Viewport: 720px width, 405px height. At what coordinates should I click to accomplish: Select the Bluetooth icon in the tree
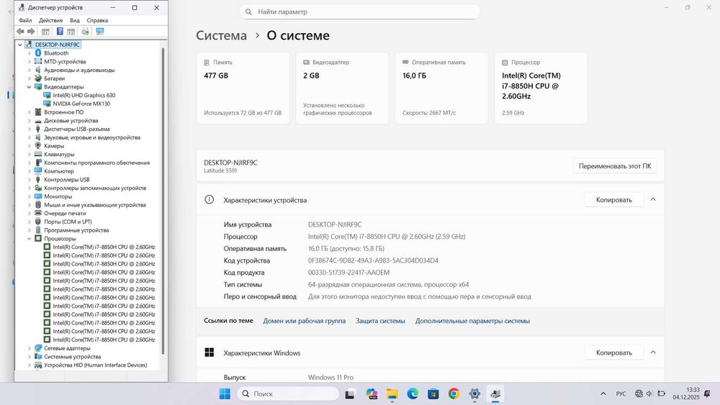click(x=38, y=53)
